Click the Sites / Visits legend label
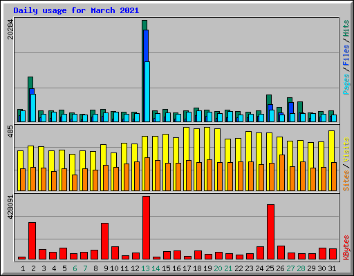This screenshot has height=276, width=354. click(346, 164)
